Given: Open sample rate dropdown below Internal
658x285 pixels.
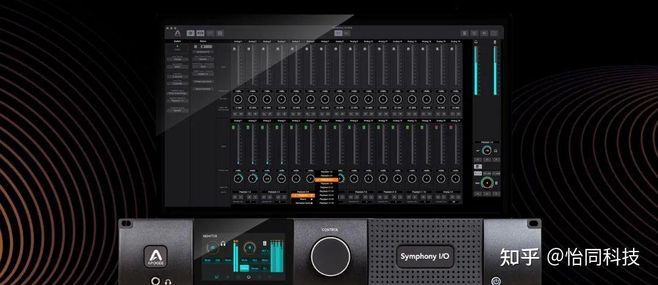Looking at the screenshot, I should (178, 67).
